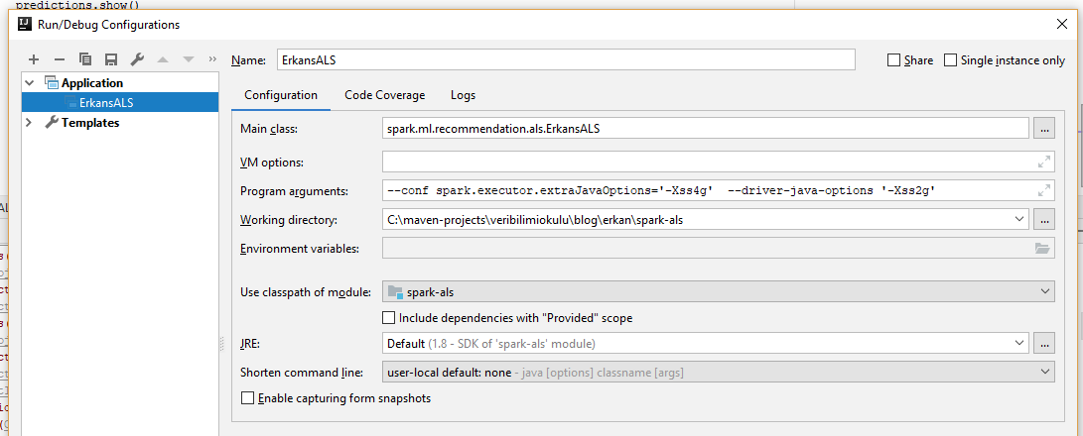Click the Copy Configuration icon
1083x436 pixels.
[85, 60]
